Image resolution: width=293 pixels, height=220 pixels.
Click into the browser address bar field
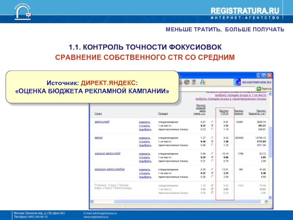(x=217, y=89)
